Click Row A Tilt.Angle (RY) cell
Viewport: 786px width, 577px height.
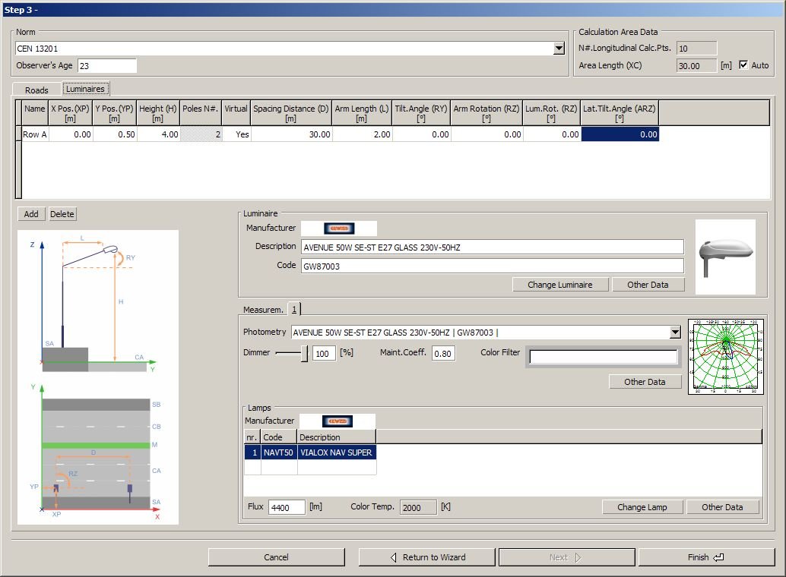tap(421, 134)
